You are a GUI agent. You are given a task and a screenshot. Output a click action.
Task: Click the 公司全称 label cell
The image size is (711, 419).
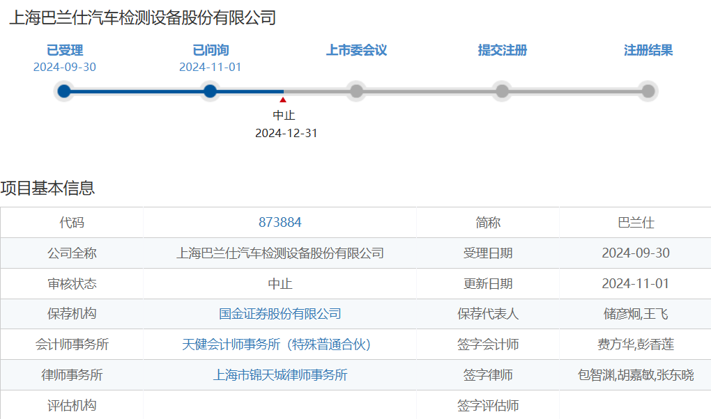click(x=72, y=253)
